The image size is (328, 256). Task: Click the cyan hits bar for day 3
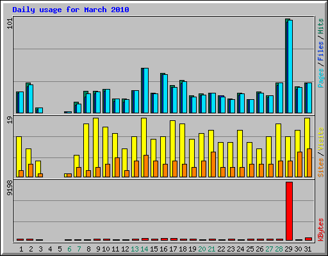[x=40, y=110]
